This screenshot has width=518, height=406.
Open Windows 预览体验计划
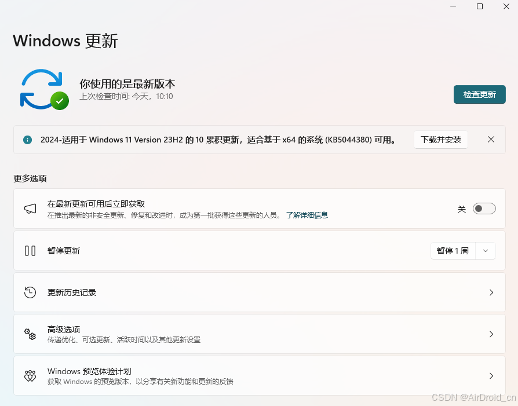[x=260, y=376]
